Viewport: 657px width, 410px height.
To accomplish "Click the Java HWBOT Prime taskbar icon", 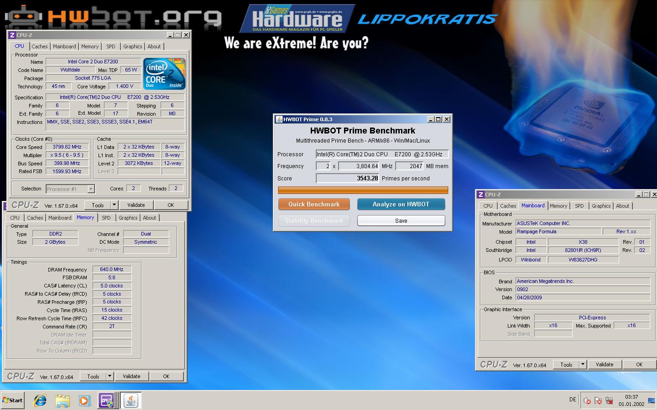I will [131, 400].
